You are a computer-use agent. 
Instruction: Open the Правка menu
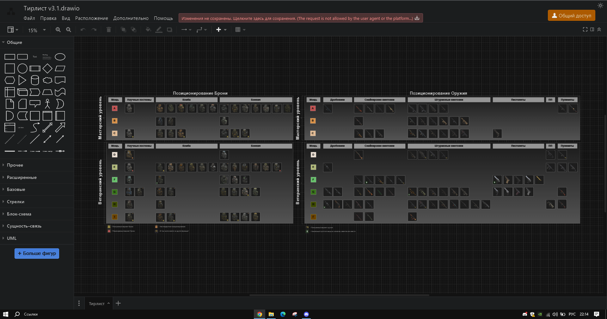[48, 18]
